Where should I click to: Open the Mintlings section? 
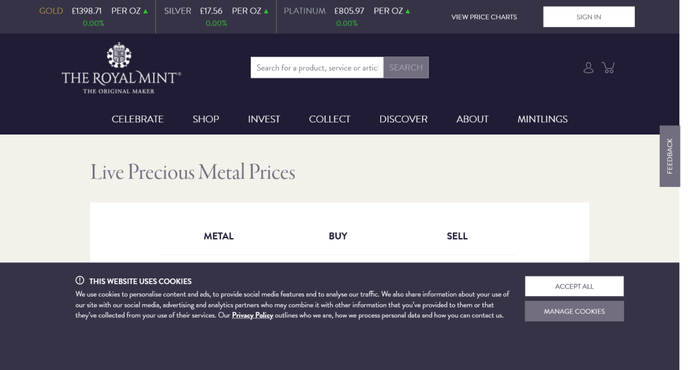tap(542, 119)
